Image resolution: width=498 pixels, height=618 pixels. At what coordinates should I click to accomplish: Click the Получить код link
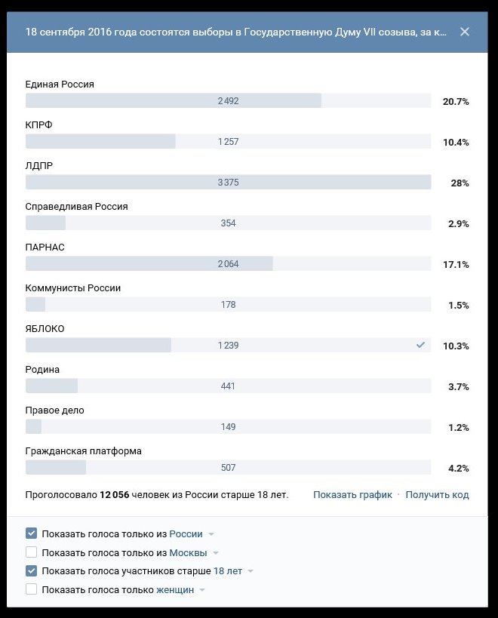click(x=438, y=495)
